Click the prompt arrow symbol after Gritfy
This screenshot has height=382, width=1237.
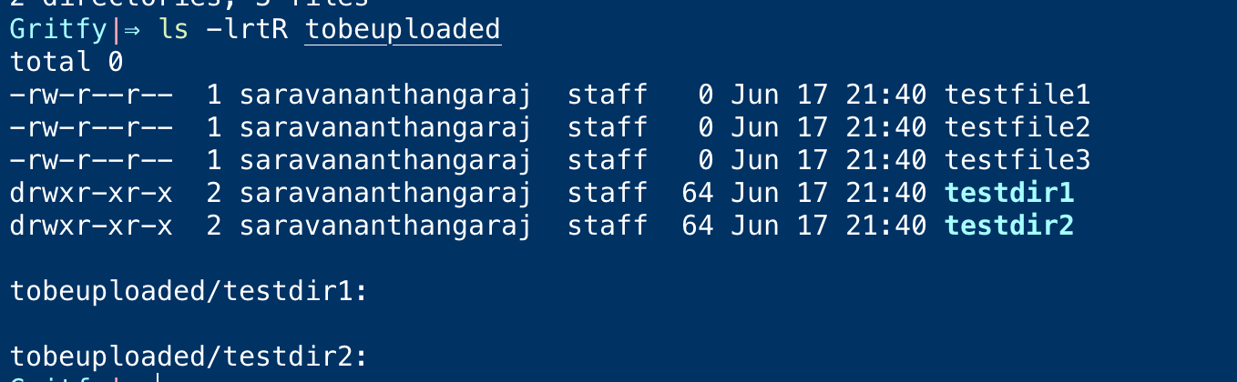(x=133, y=30)
